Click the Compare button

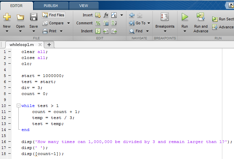click(x=53, y=23)
